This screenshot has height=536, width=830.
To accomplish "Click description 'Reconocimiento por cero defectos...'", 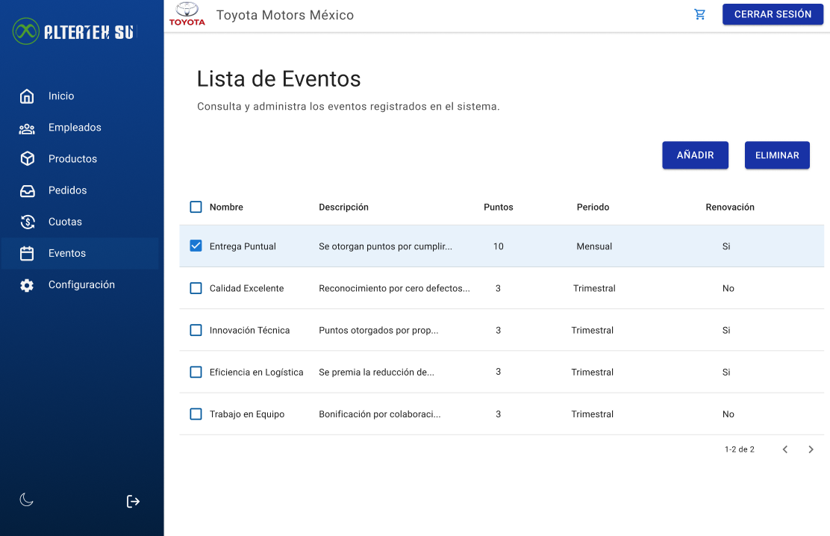I will [394, 288].
